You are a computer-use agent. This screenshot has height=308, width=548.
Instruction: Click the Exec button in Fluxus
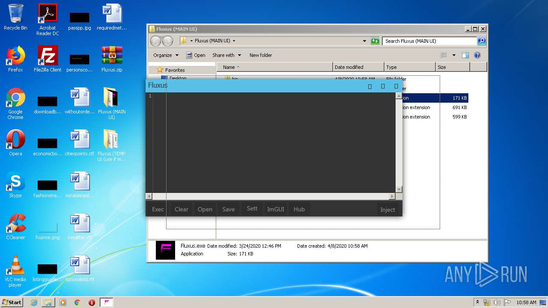[158, 209]
